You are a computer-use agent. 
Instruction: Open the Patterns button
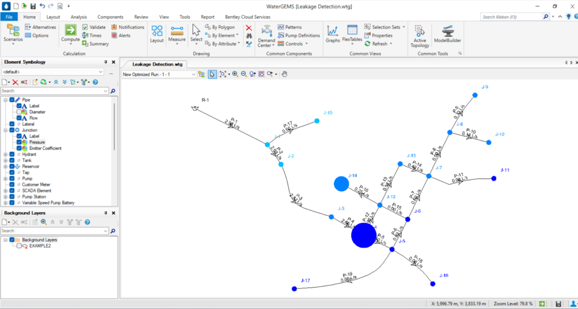pos(290,27)
